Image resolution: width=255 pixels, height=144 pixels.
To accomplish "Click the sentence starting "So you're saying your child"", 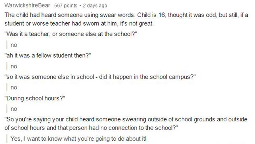I will 126,124.
